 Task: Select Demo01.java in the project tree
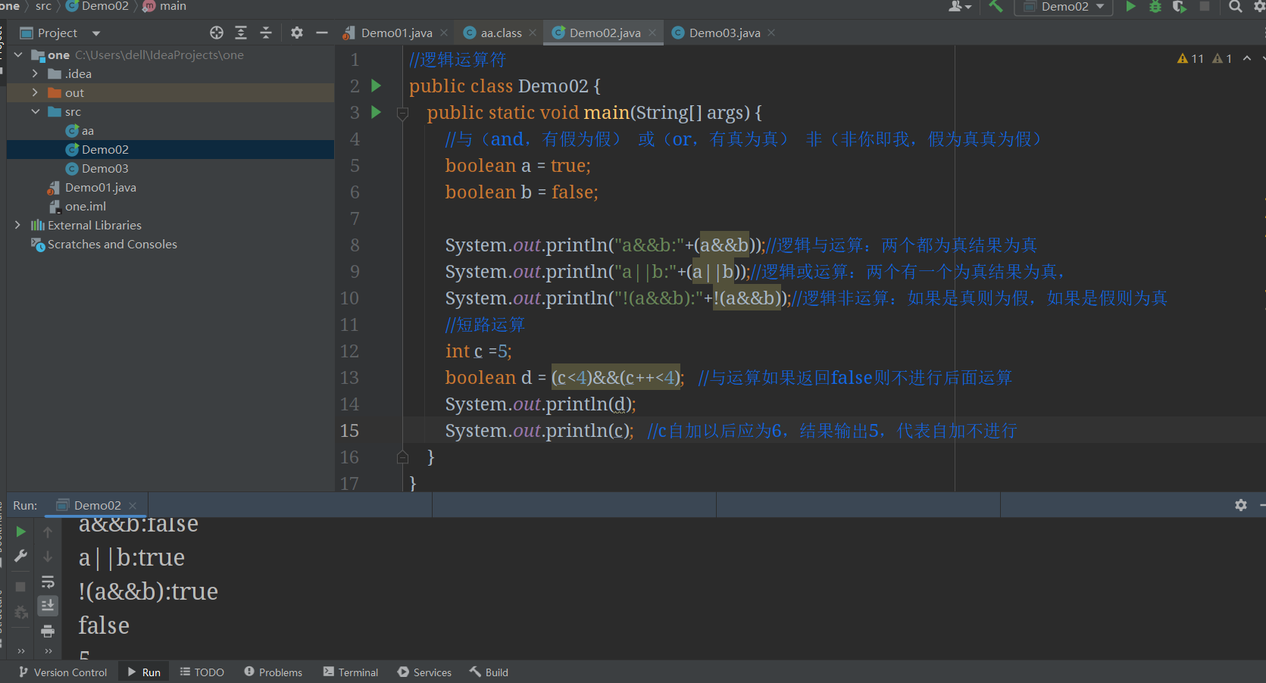pos(100,187)
